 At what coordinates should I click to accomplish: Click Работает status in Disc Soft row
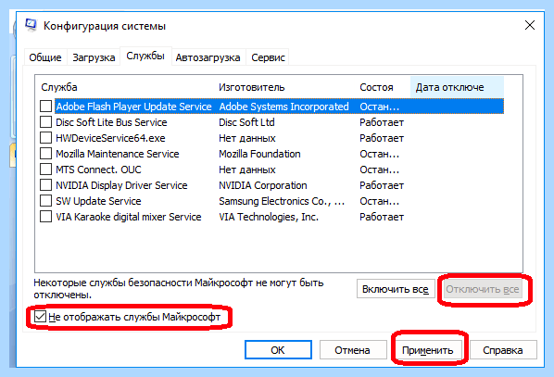pyautogui.click(x=382, y=122)
